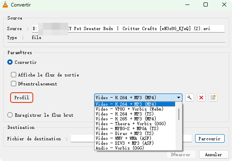The image size is (232, 161).
Task: Close the Convertir dialog window
Action: pos(224,4)
